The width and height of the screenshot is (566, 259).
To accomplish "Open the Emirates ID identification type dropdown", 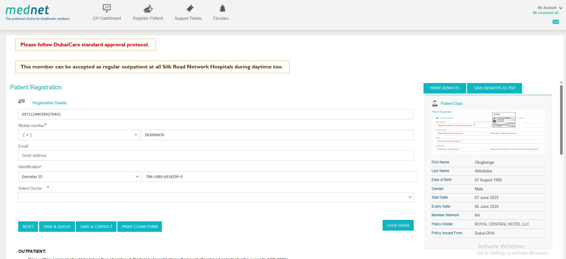I will pyautogui.click(x=79, y=177).
